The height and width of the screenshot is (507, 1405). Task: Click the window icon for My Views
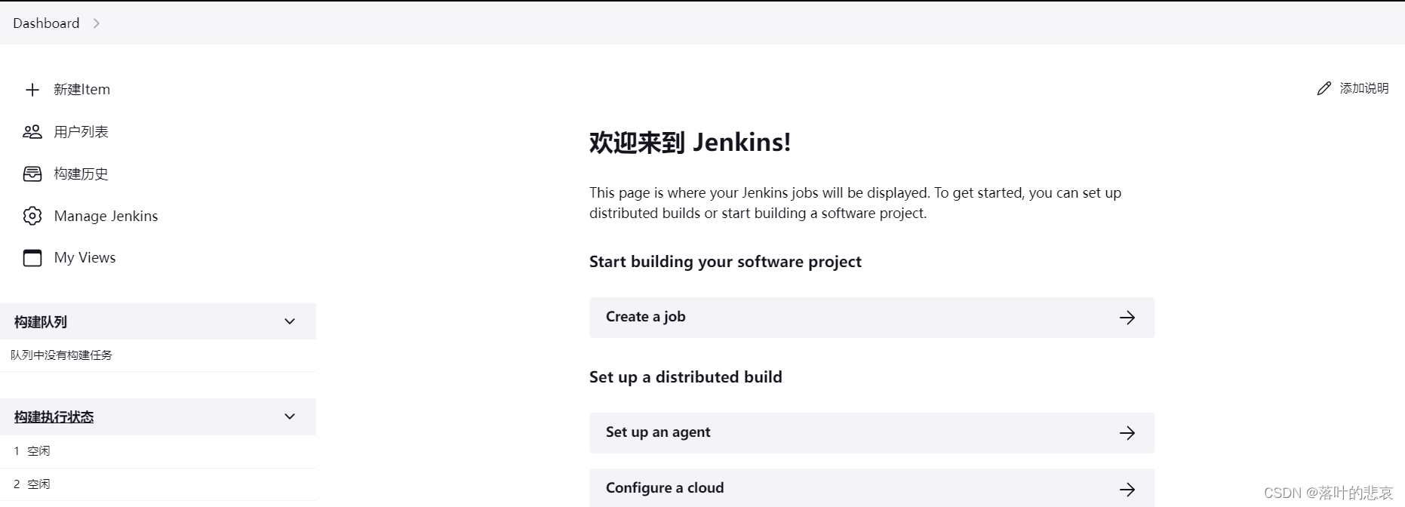32,258
